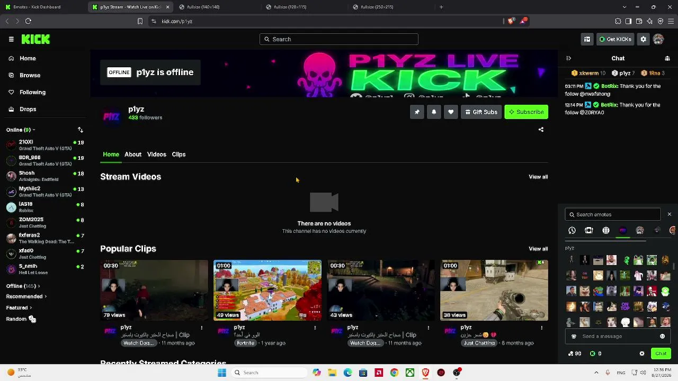Open the Brave Wallet icon
Viewport: 678px width, 381px height.
click(639, 21)
